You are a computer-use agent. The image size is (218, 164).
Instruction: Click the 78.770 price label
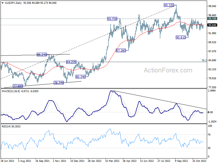pos(59,83)
